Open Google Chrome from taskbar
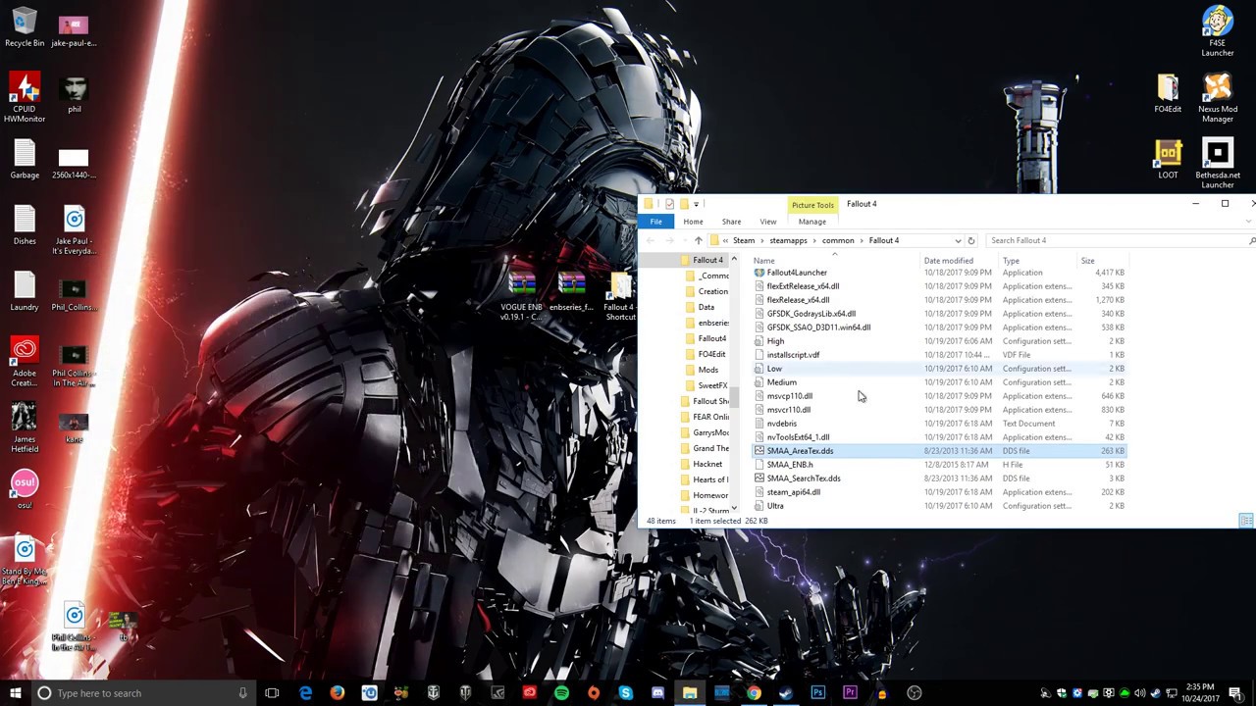The height and width of the screenshot is (706, 1256). (x=754, y=693)
